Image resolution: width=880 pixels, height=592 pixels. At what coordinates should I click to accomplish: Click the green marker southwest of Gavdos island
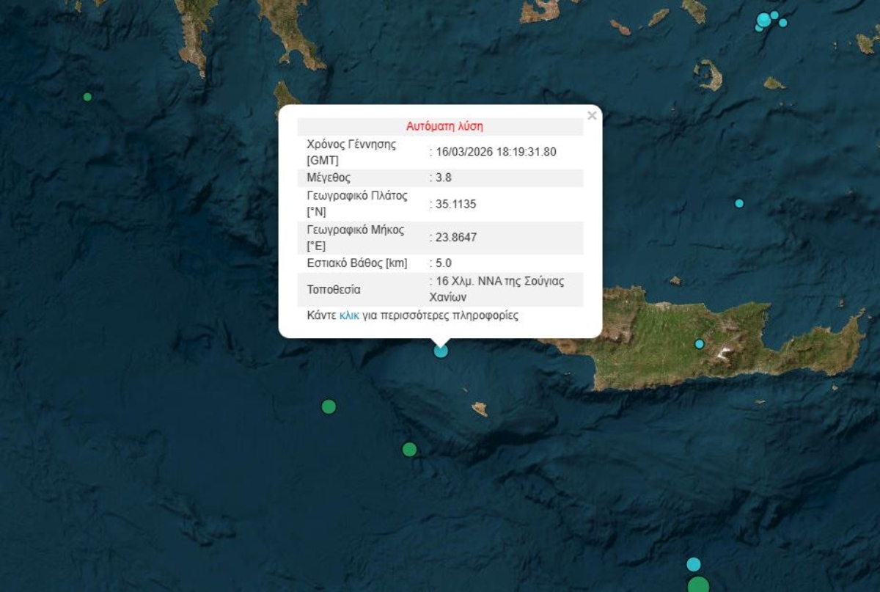pos(409,450)
